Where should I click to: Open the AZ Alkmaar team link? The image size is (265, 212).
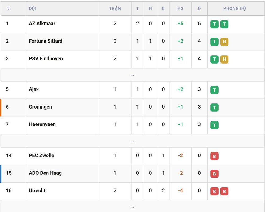pyautogui.click(x=42, y=24)
